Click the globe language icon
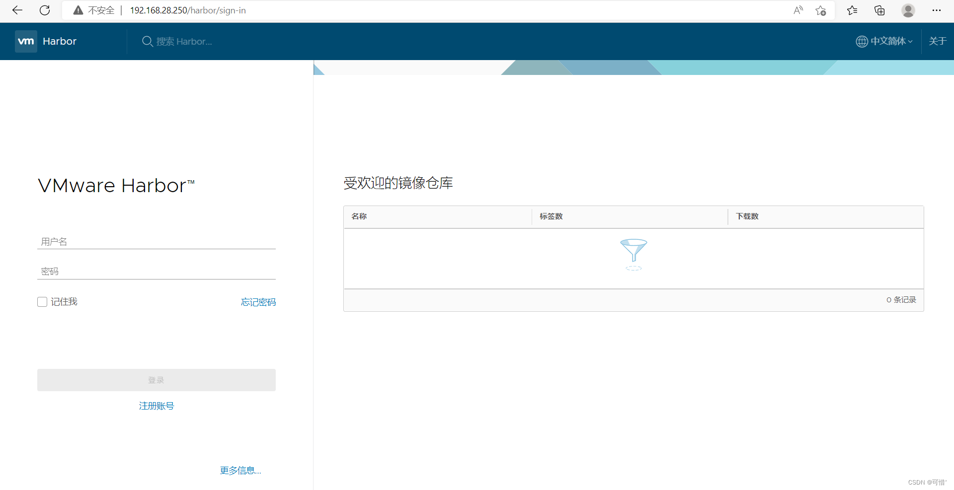 pyautogui.click(x=862, y=41)
